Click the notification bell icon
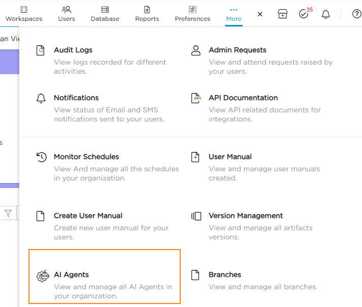This screenshot has width=362, height=307. pyautogui.click(x=326, y=14)
